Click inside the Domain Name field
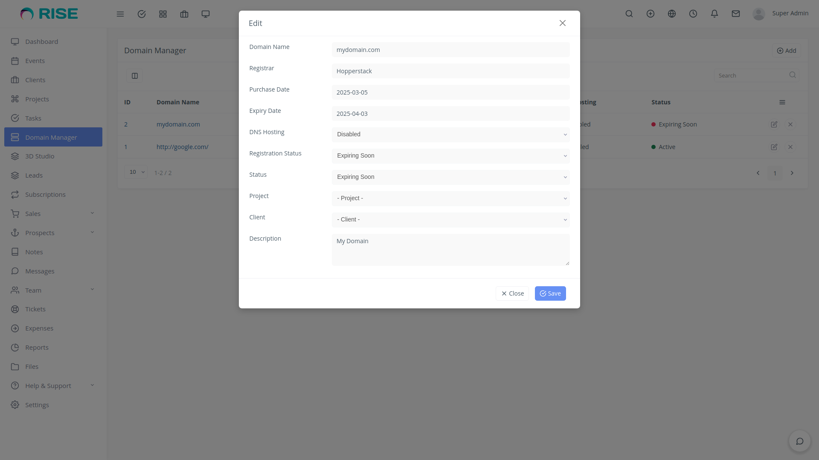 pyautogui.click(x=450, y=49)
